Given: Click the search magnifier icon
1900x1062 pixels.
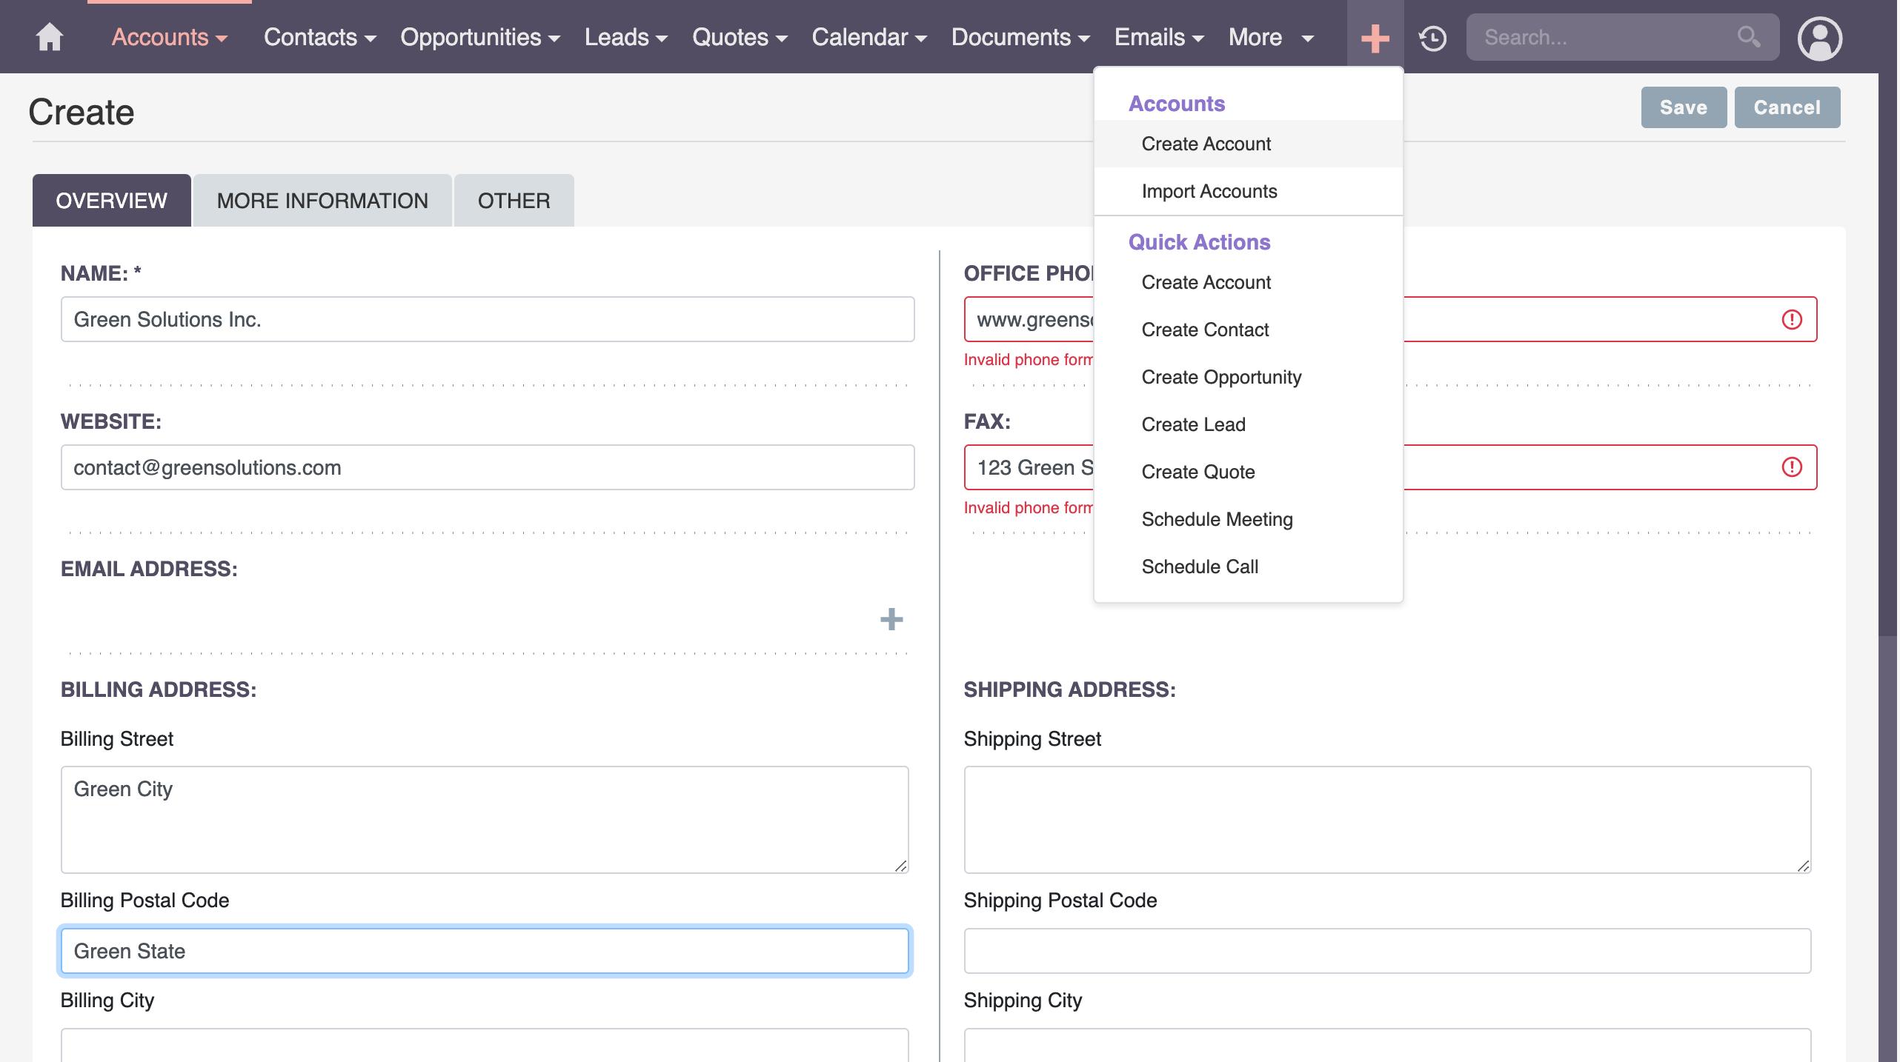Looking at the screenshot, I should pos(1748,37).
